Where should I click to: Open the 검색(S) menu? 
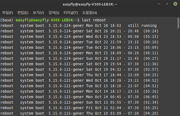click(x=54, y=13)
